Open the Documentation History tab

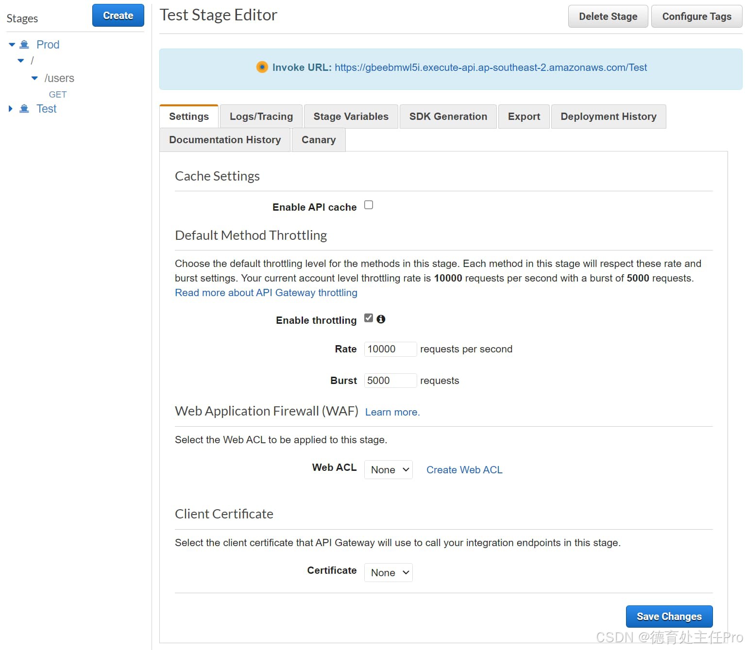pyautogui.click(x=225, y=140)
